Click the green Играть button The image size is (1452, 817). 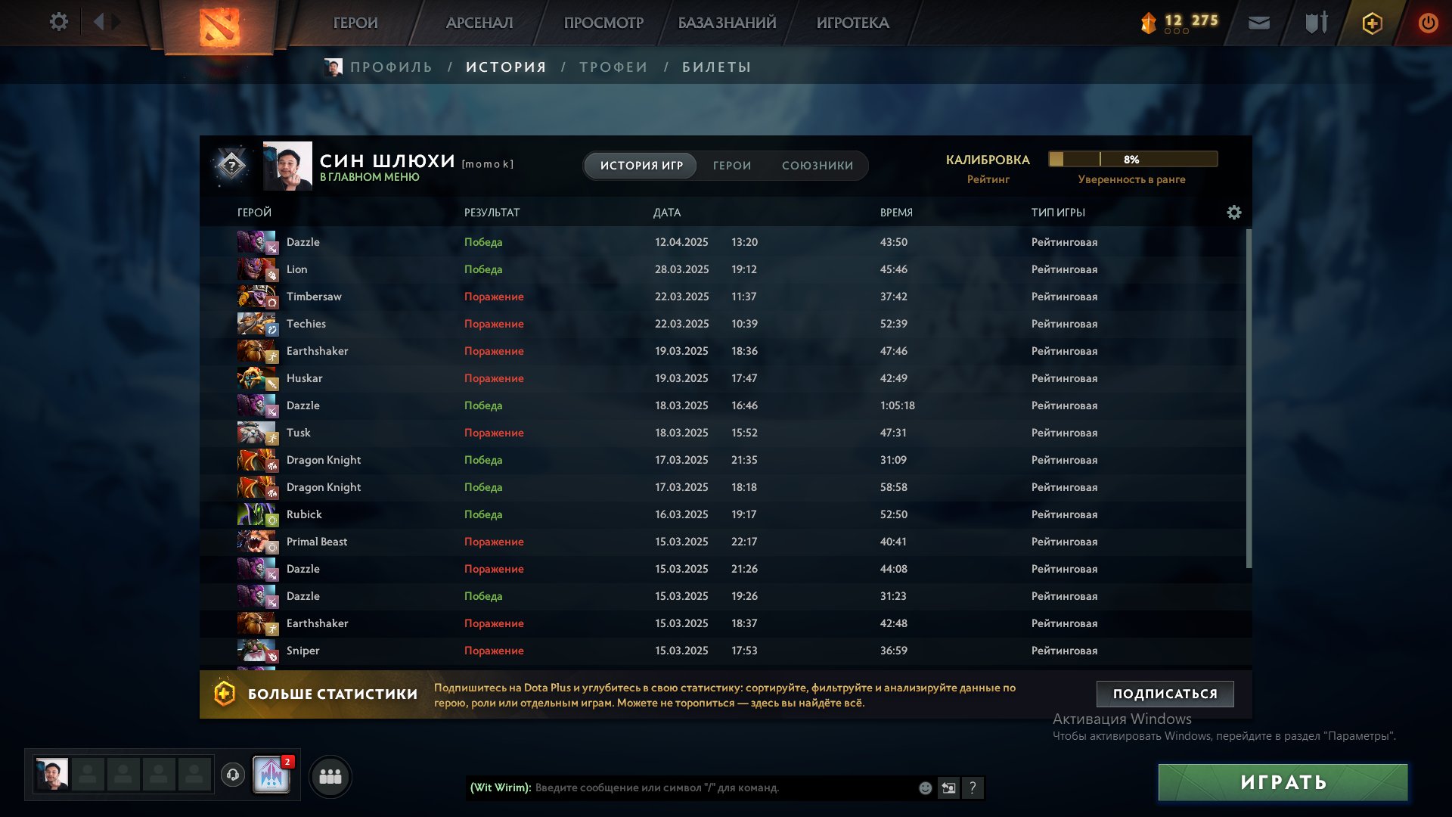(x=1283, y=782)
